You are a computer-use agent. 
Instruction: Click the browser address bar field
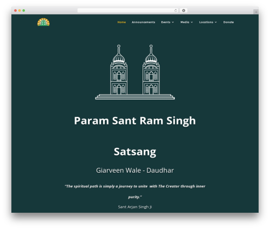coord(128,10)
